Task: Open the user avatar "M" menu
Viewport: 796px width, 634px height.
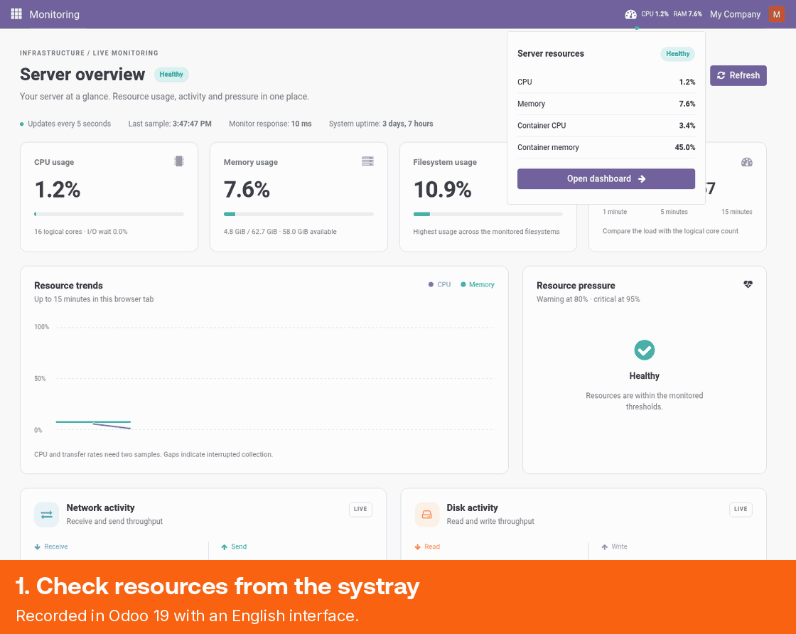Action: coord(776,14)
